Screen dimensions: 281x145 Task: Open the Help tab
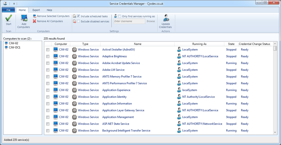coord(49,10)
